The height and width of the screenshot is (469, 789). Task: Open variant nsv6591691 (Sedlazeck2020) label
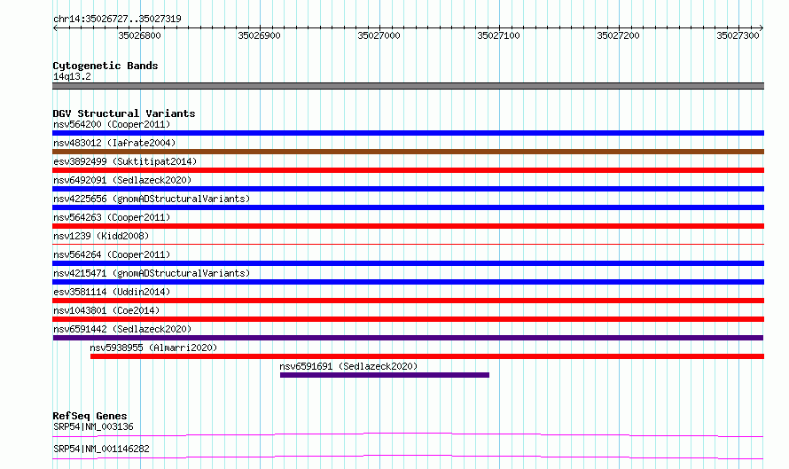(348, 366)
